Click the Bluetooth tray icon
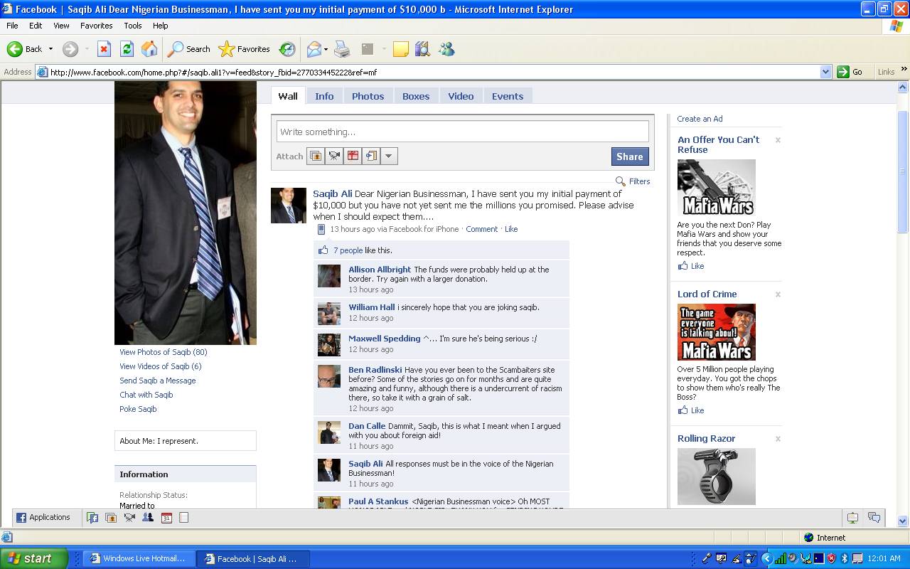Screen dimensions: 910x569 coord(845,558)
